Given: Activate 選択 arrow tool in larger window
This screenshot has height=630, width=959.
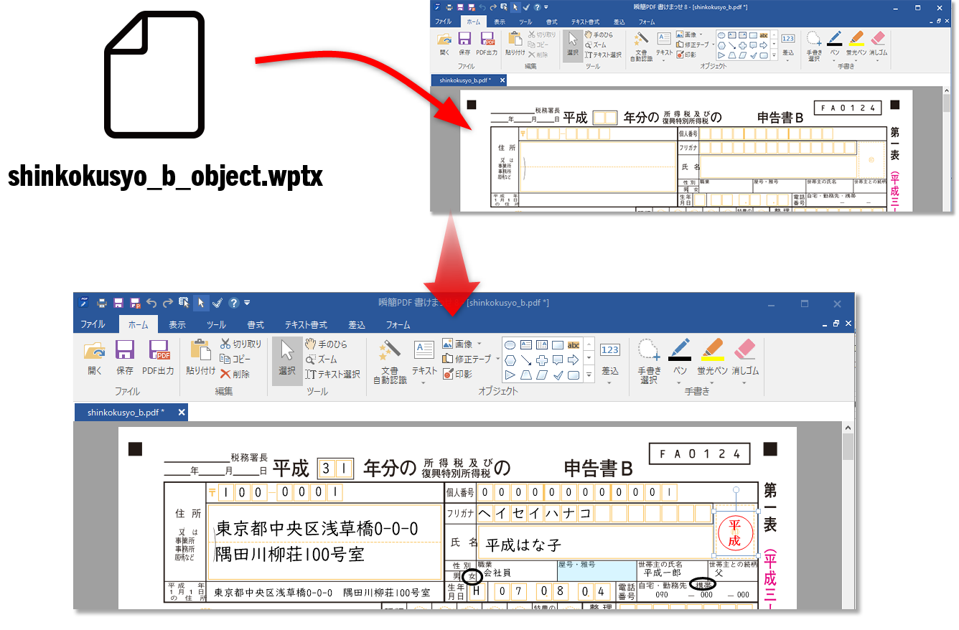Looking at the screenshot, I should [x=287, y=360].
